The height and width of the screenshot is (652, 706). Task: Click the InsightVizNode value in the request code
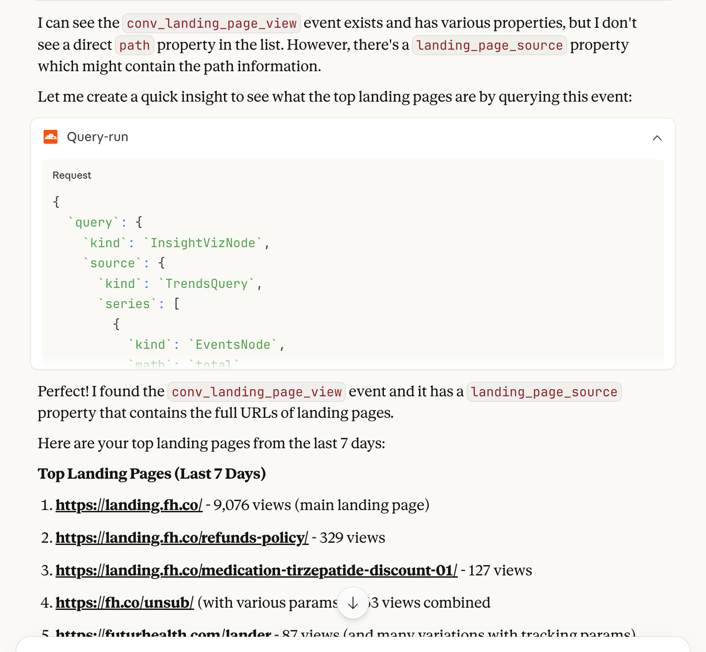pyautogui.click(x=202, y=243)
